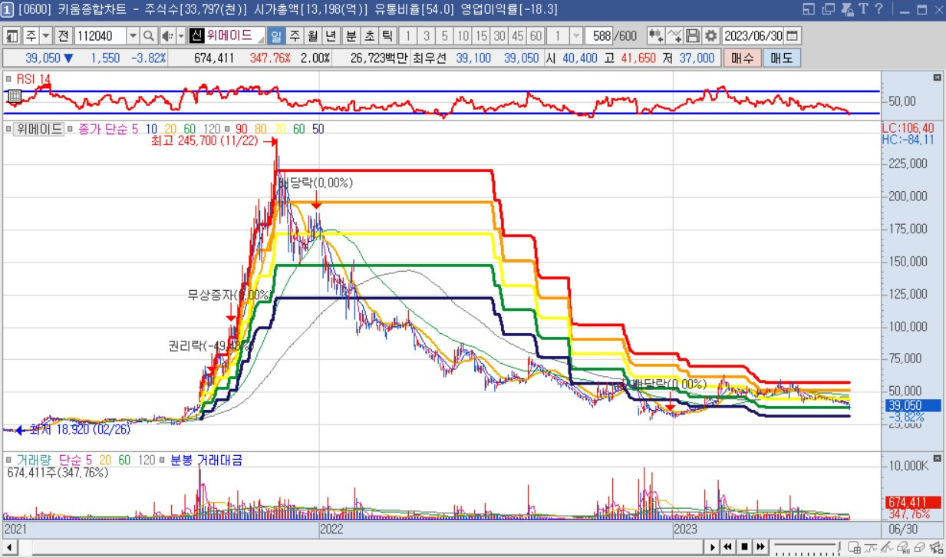Select interval button 30
946x558 pixels.
pos(499,36)
